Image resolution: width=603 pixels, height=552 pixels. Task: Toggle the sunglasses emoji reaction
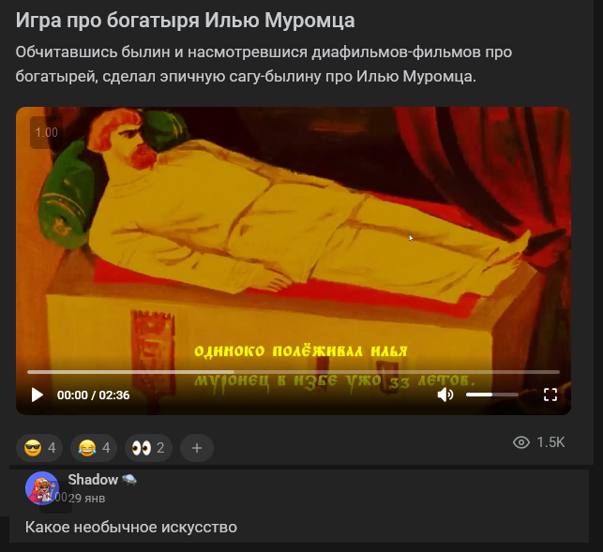(x=40, y=448)
